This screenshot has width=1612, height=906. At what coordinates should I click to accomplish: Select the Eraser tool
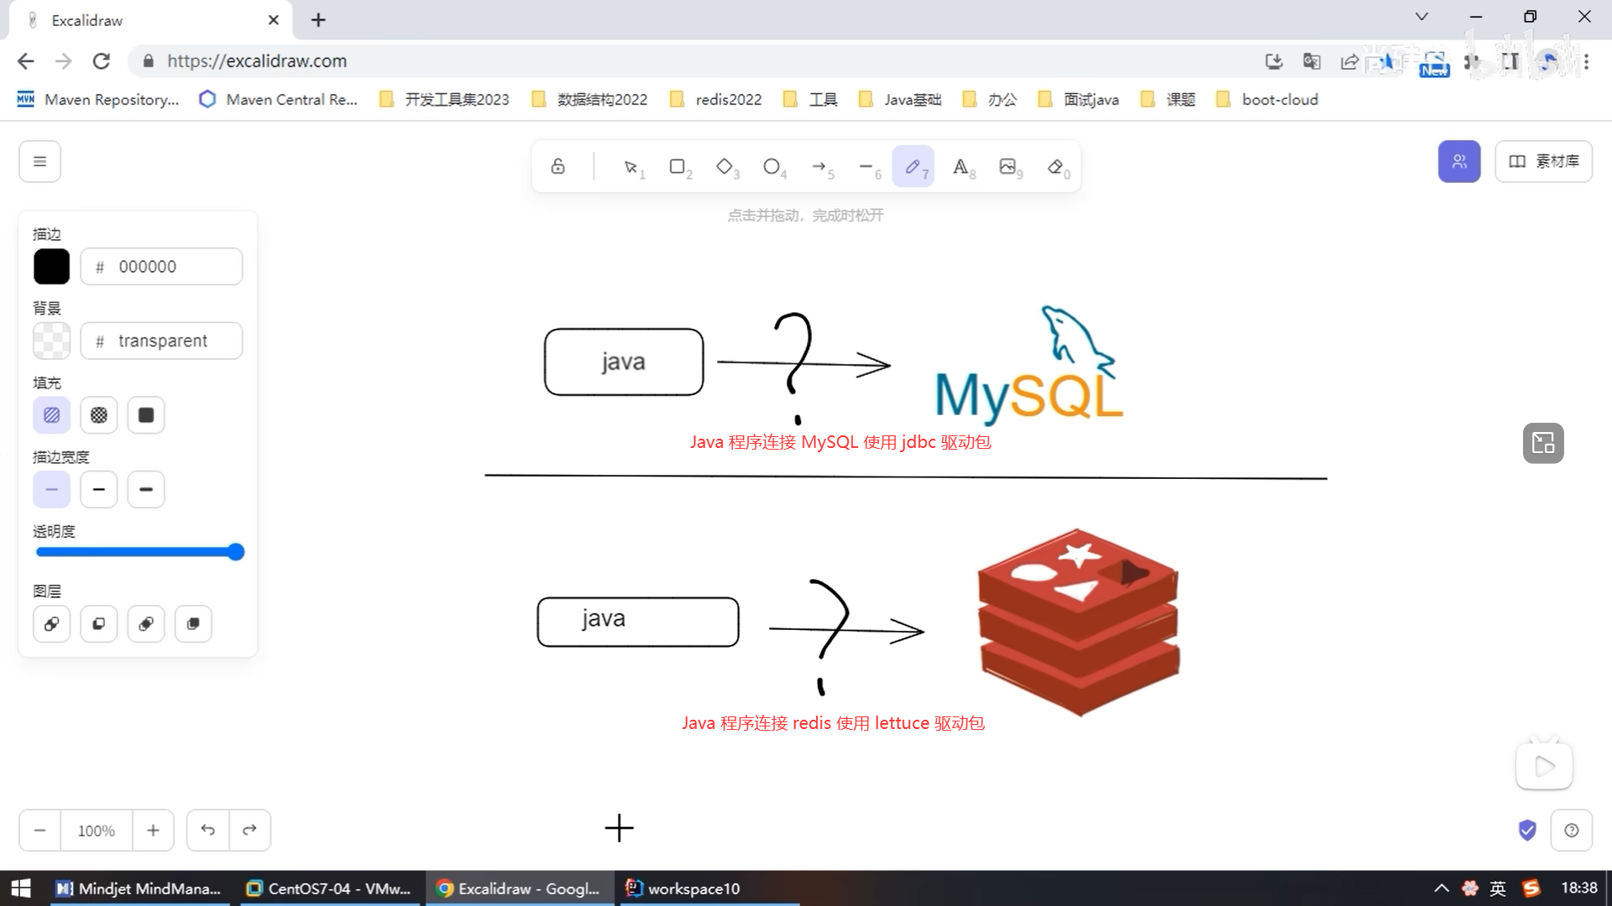click(1055, 166)
